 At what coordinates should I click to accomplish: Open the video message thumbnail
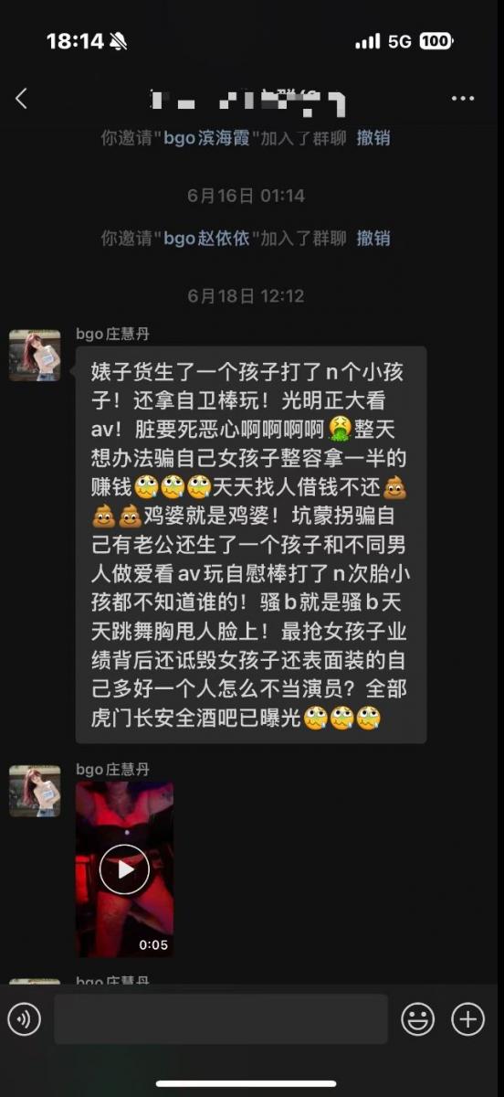click(124, 869)
